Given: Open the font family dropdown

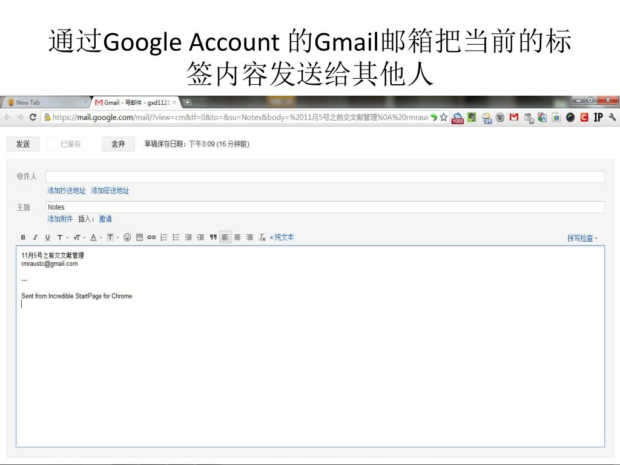Looking at the screenshot, I should [62, 237].
